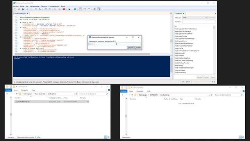Screen dimensions: 250x141
Task: Open the Ayuda menu
Action: click(x=63, y=6)
